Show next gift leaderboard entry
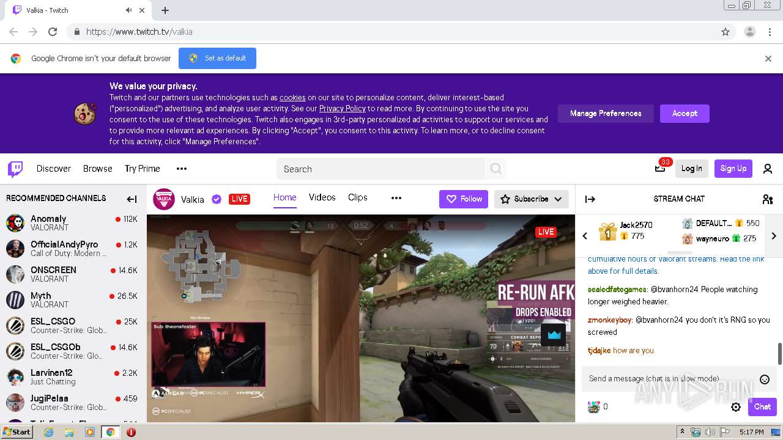783x440 pixels. pyautogui.click(x=773, y=236)
